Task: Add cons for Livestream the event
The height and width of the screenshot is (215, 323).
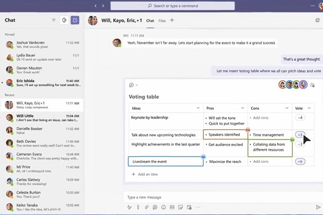Action: [261, 162]
